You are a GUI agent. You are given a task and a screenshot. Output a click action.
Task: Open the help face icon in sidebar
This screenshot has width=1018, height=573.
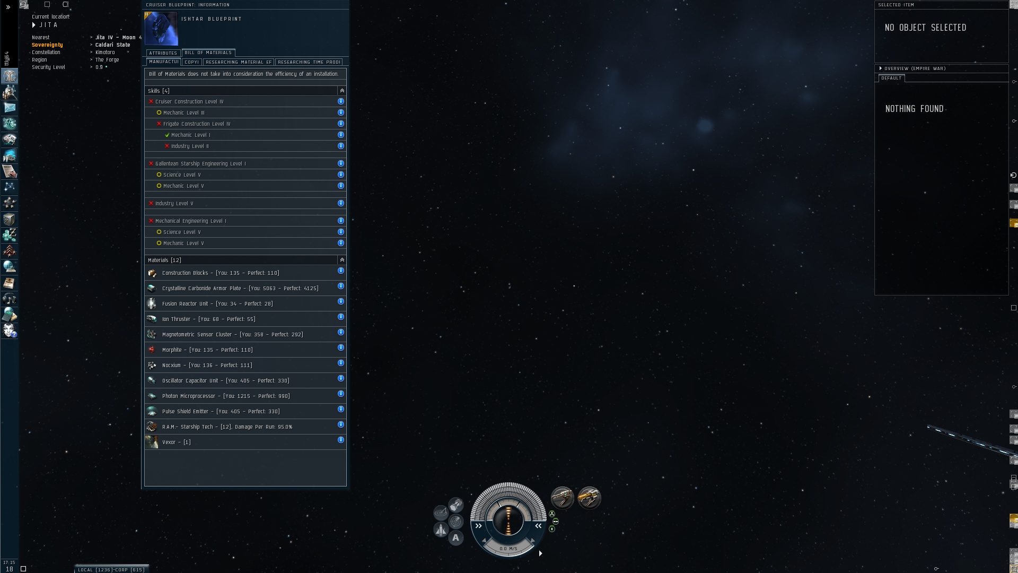click(x=10, y=331)
